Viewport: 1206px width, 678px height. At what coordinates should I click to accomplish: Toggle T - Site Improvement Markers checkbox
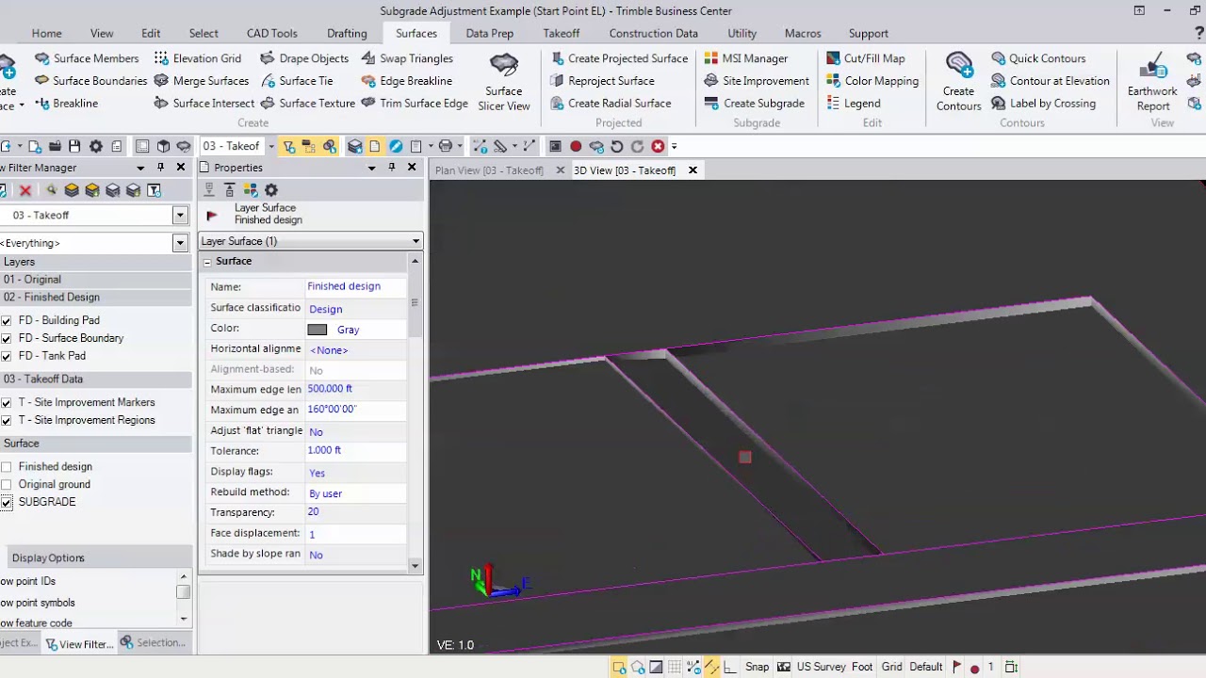coord(7,403)
